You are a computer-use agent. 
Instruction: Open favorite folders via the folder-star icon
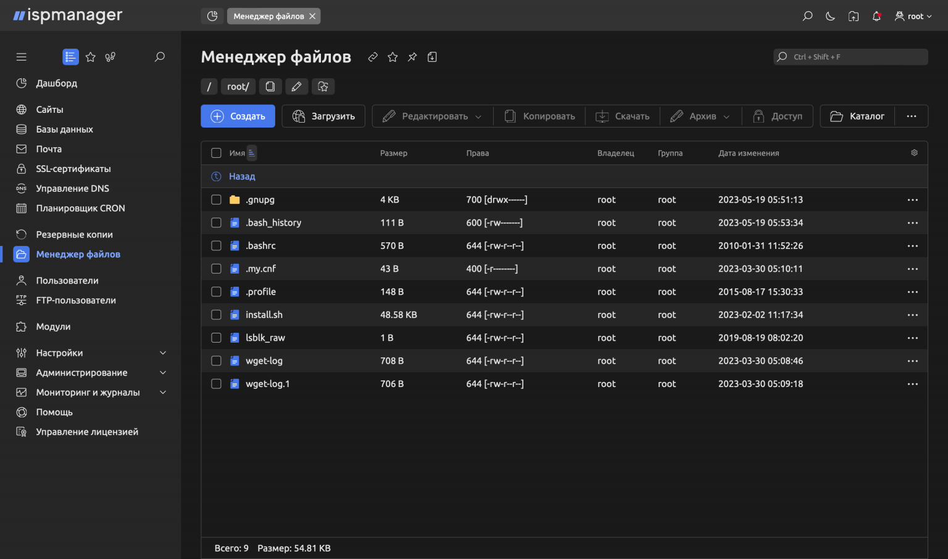pos(323,86)
